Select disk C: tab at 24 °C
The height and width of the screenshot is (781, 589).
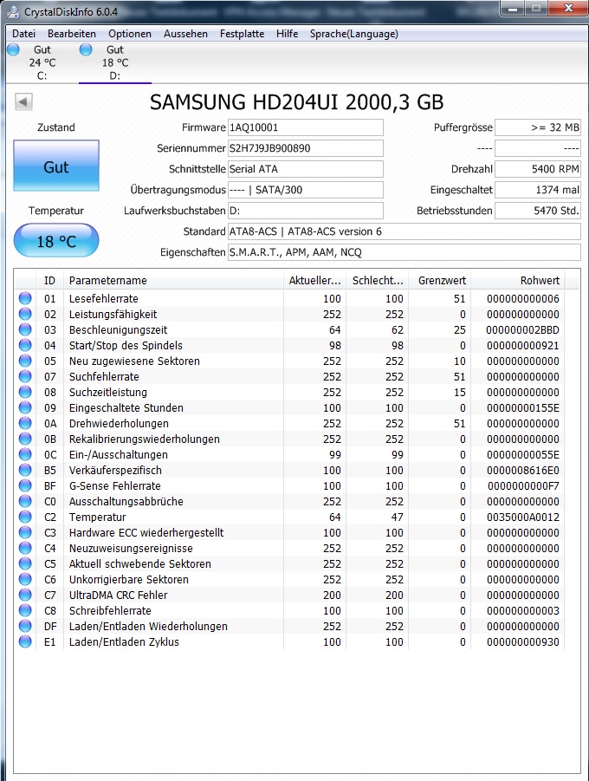[42, 62]
